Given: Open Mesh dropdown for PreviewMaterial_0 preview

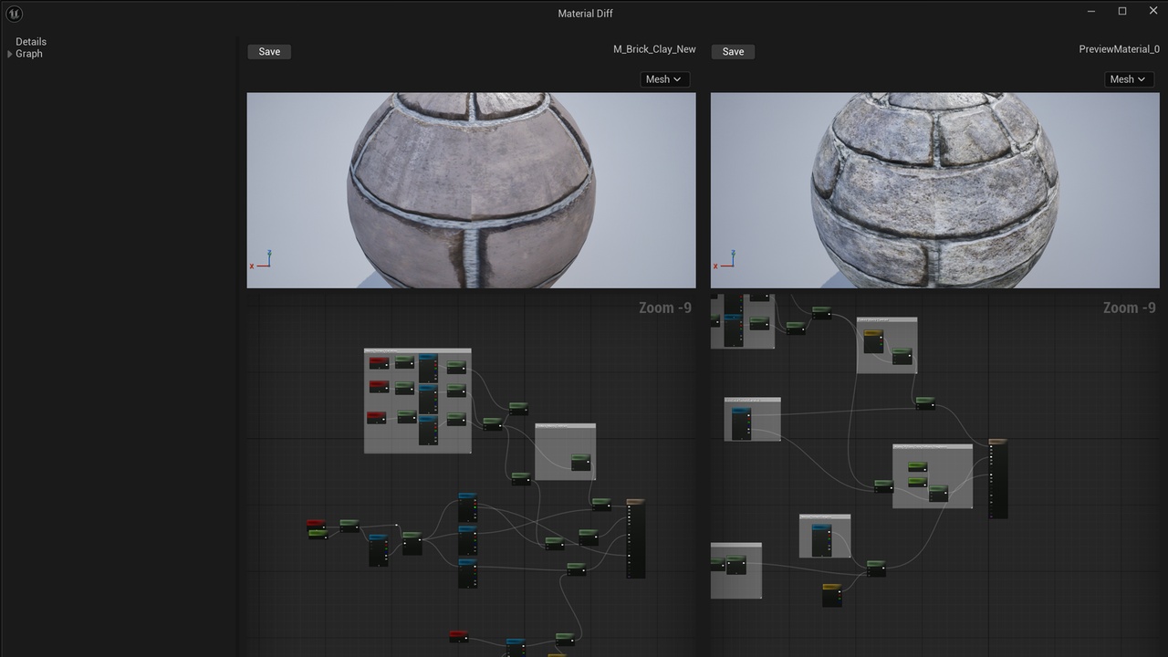Looking at the screenshot, I should tap(1129, 79).
